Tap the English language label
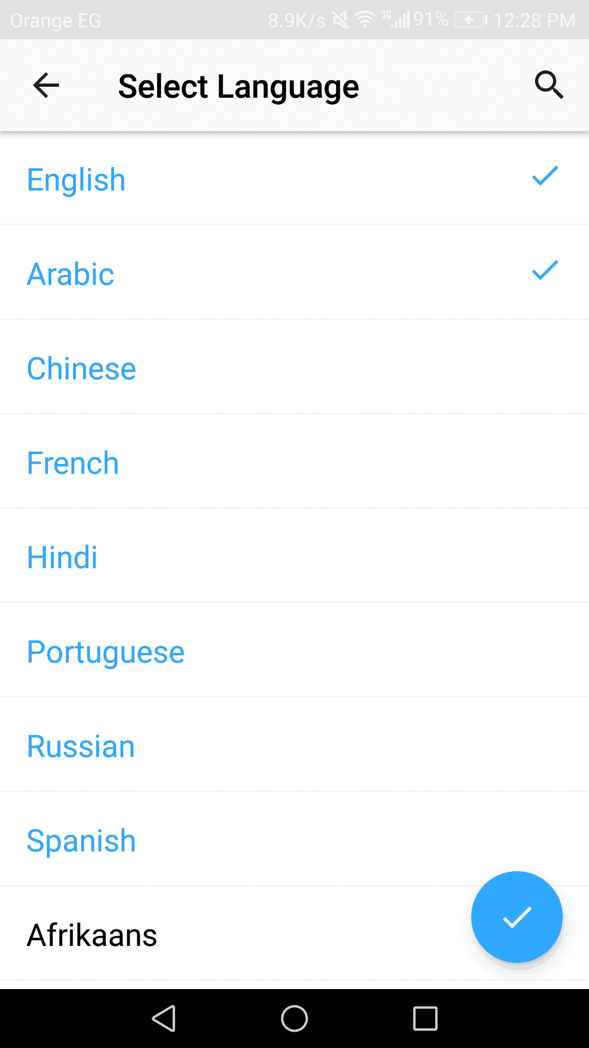589x1048 pixels. pos(76,180)
